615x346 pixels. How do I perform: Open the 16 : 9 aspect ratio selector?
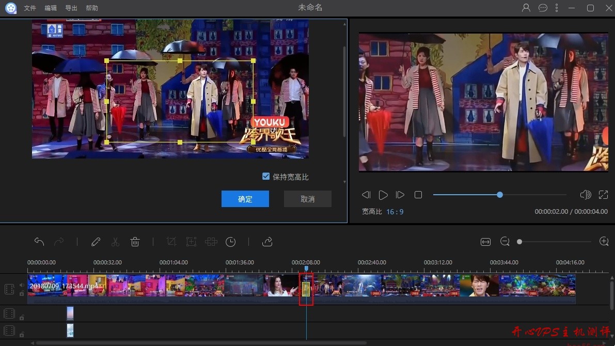(x=395, y=212)
